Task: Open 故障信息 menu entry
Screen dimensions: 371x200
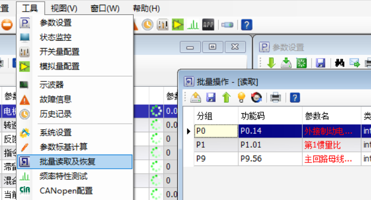Action: (75, 99)
